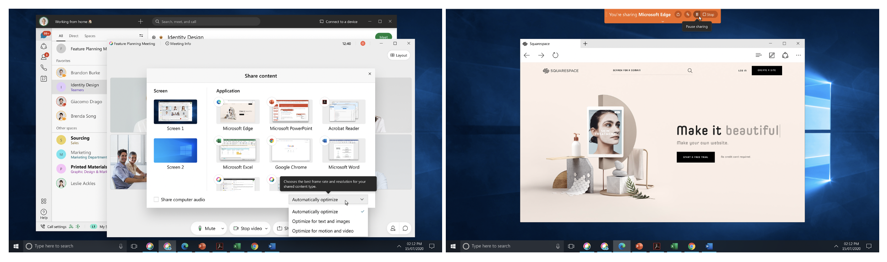887x262 pixels.
Task: Switch to the Direct tab in spaces list
Action: pyautogui.click(x=73, y=36)
